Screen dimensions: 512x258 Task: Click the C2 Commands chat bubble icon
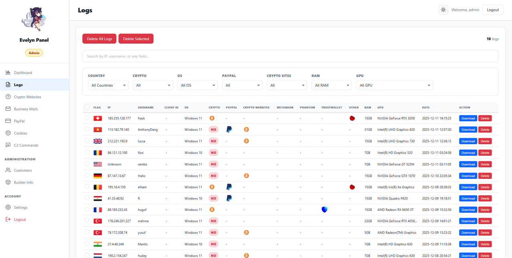pos(8,145)
